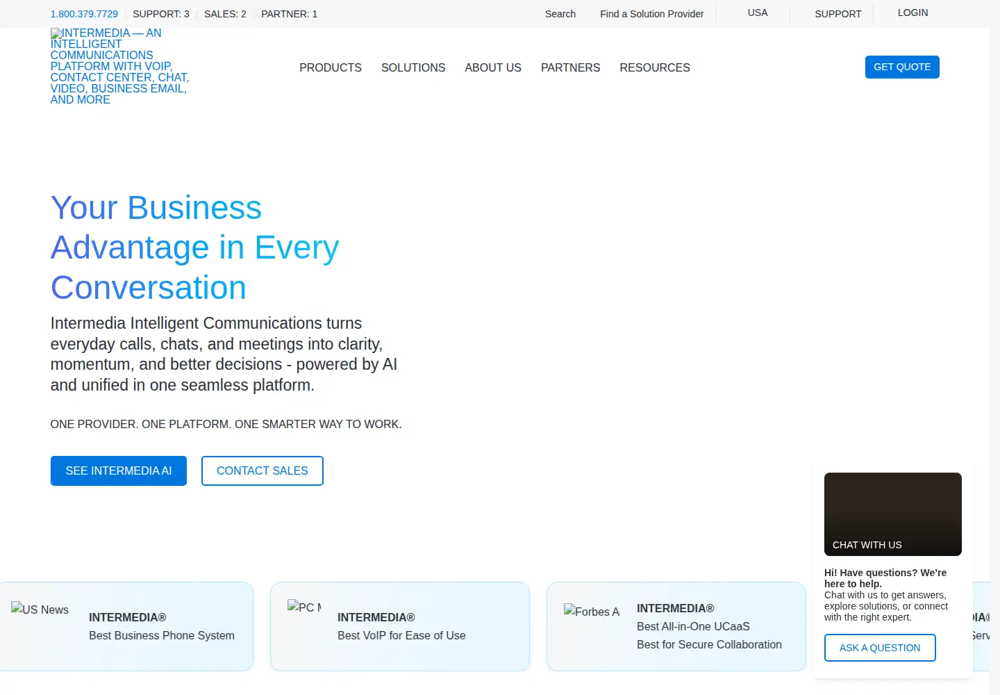Click Find a Solution Provider
The height and width of the screenshot is (695, 1000).
652,14
